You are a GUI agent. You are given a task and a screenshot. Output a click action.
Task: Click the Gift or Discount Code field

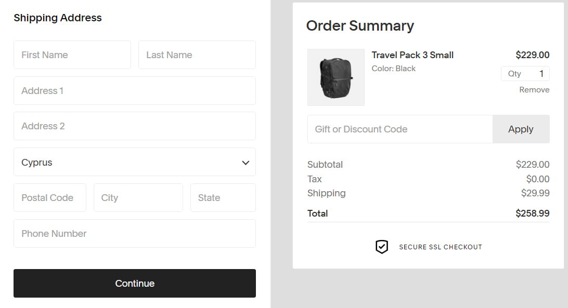coord(399,129)
